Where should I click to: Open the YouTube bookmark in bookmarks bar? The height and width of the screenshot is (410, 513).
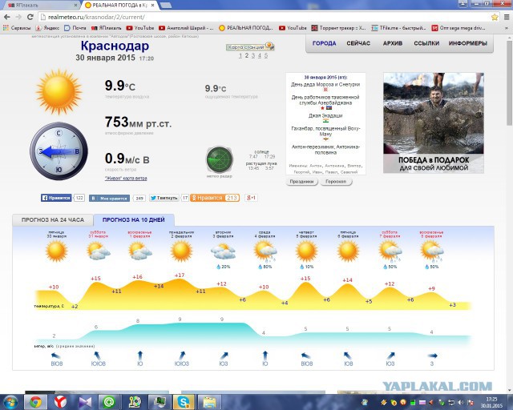142,26
